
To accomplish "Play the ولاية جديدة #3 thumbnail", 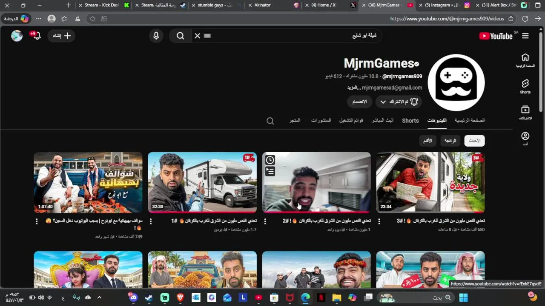I will [x=430, y=182].
